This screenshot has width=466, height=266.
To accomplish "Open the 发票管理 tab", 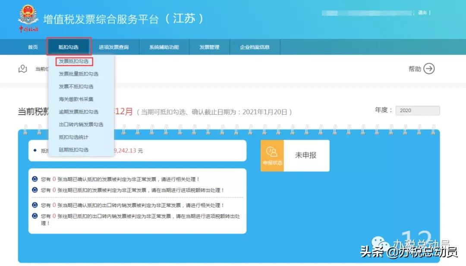I will coord(210,47).
